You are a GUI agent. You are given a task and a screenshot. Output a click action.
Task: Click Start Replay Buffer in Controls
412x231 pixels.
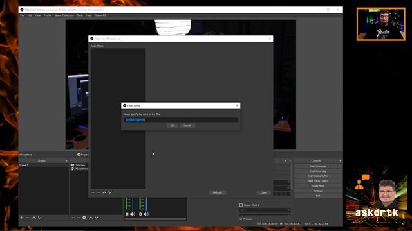coord(318,176)
